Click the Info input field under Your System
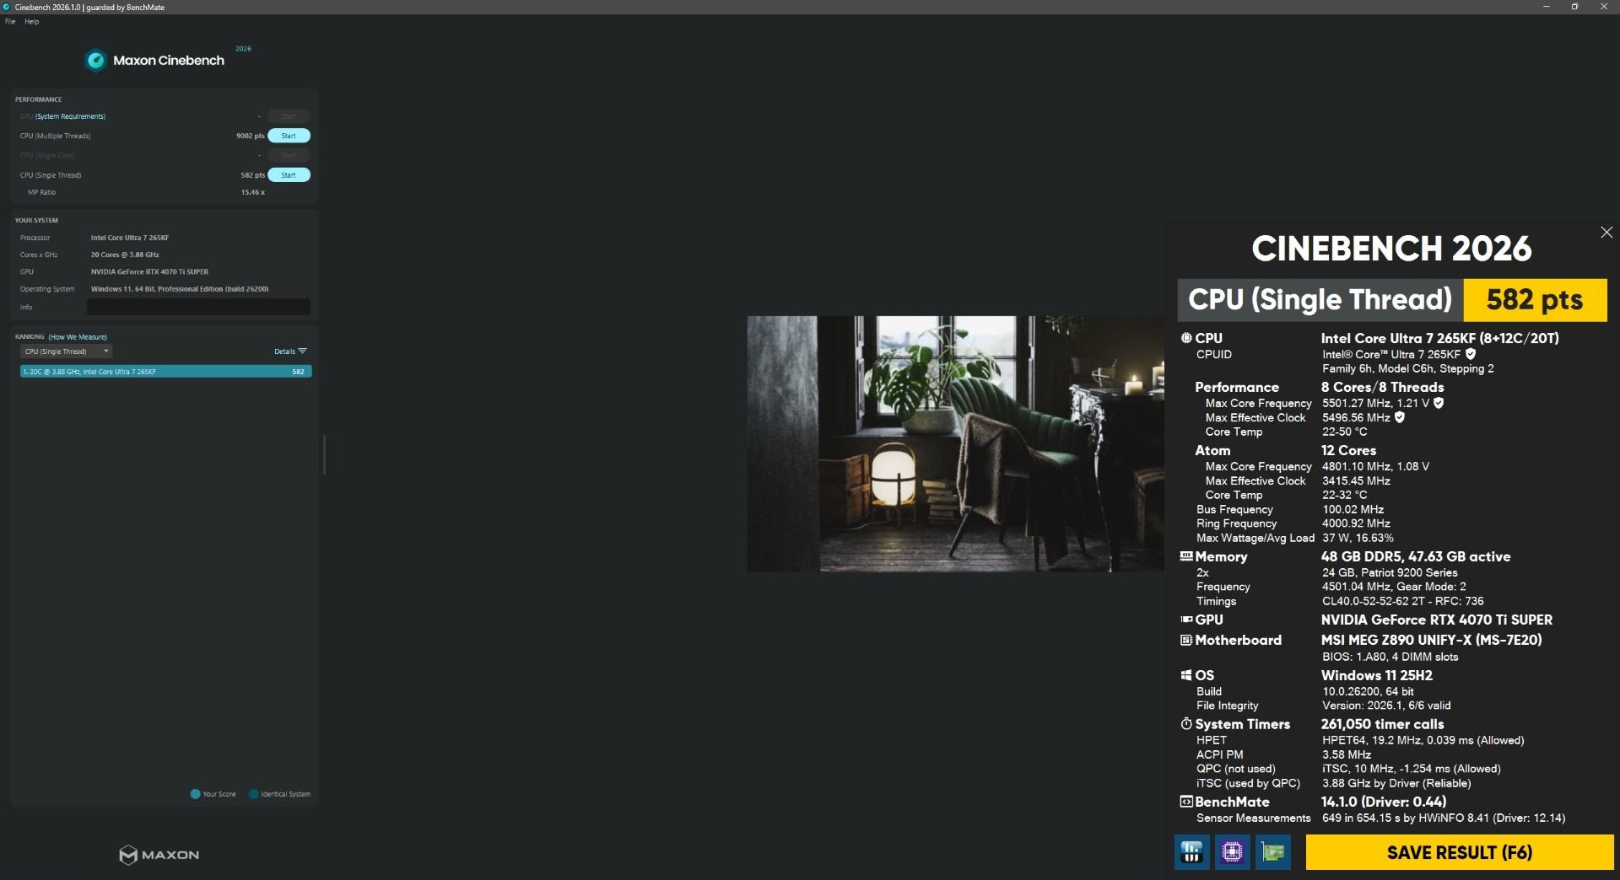The image size is (1620, 880). 197,307
